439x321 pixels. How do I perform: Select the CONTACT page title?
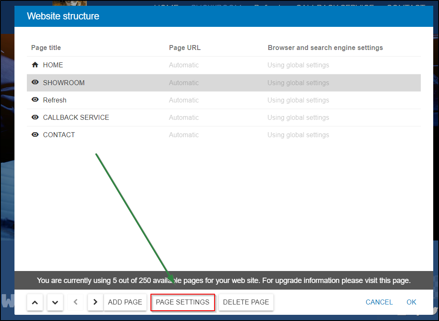pos(59,135)
